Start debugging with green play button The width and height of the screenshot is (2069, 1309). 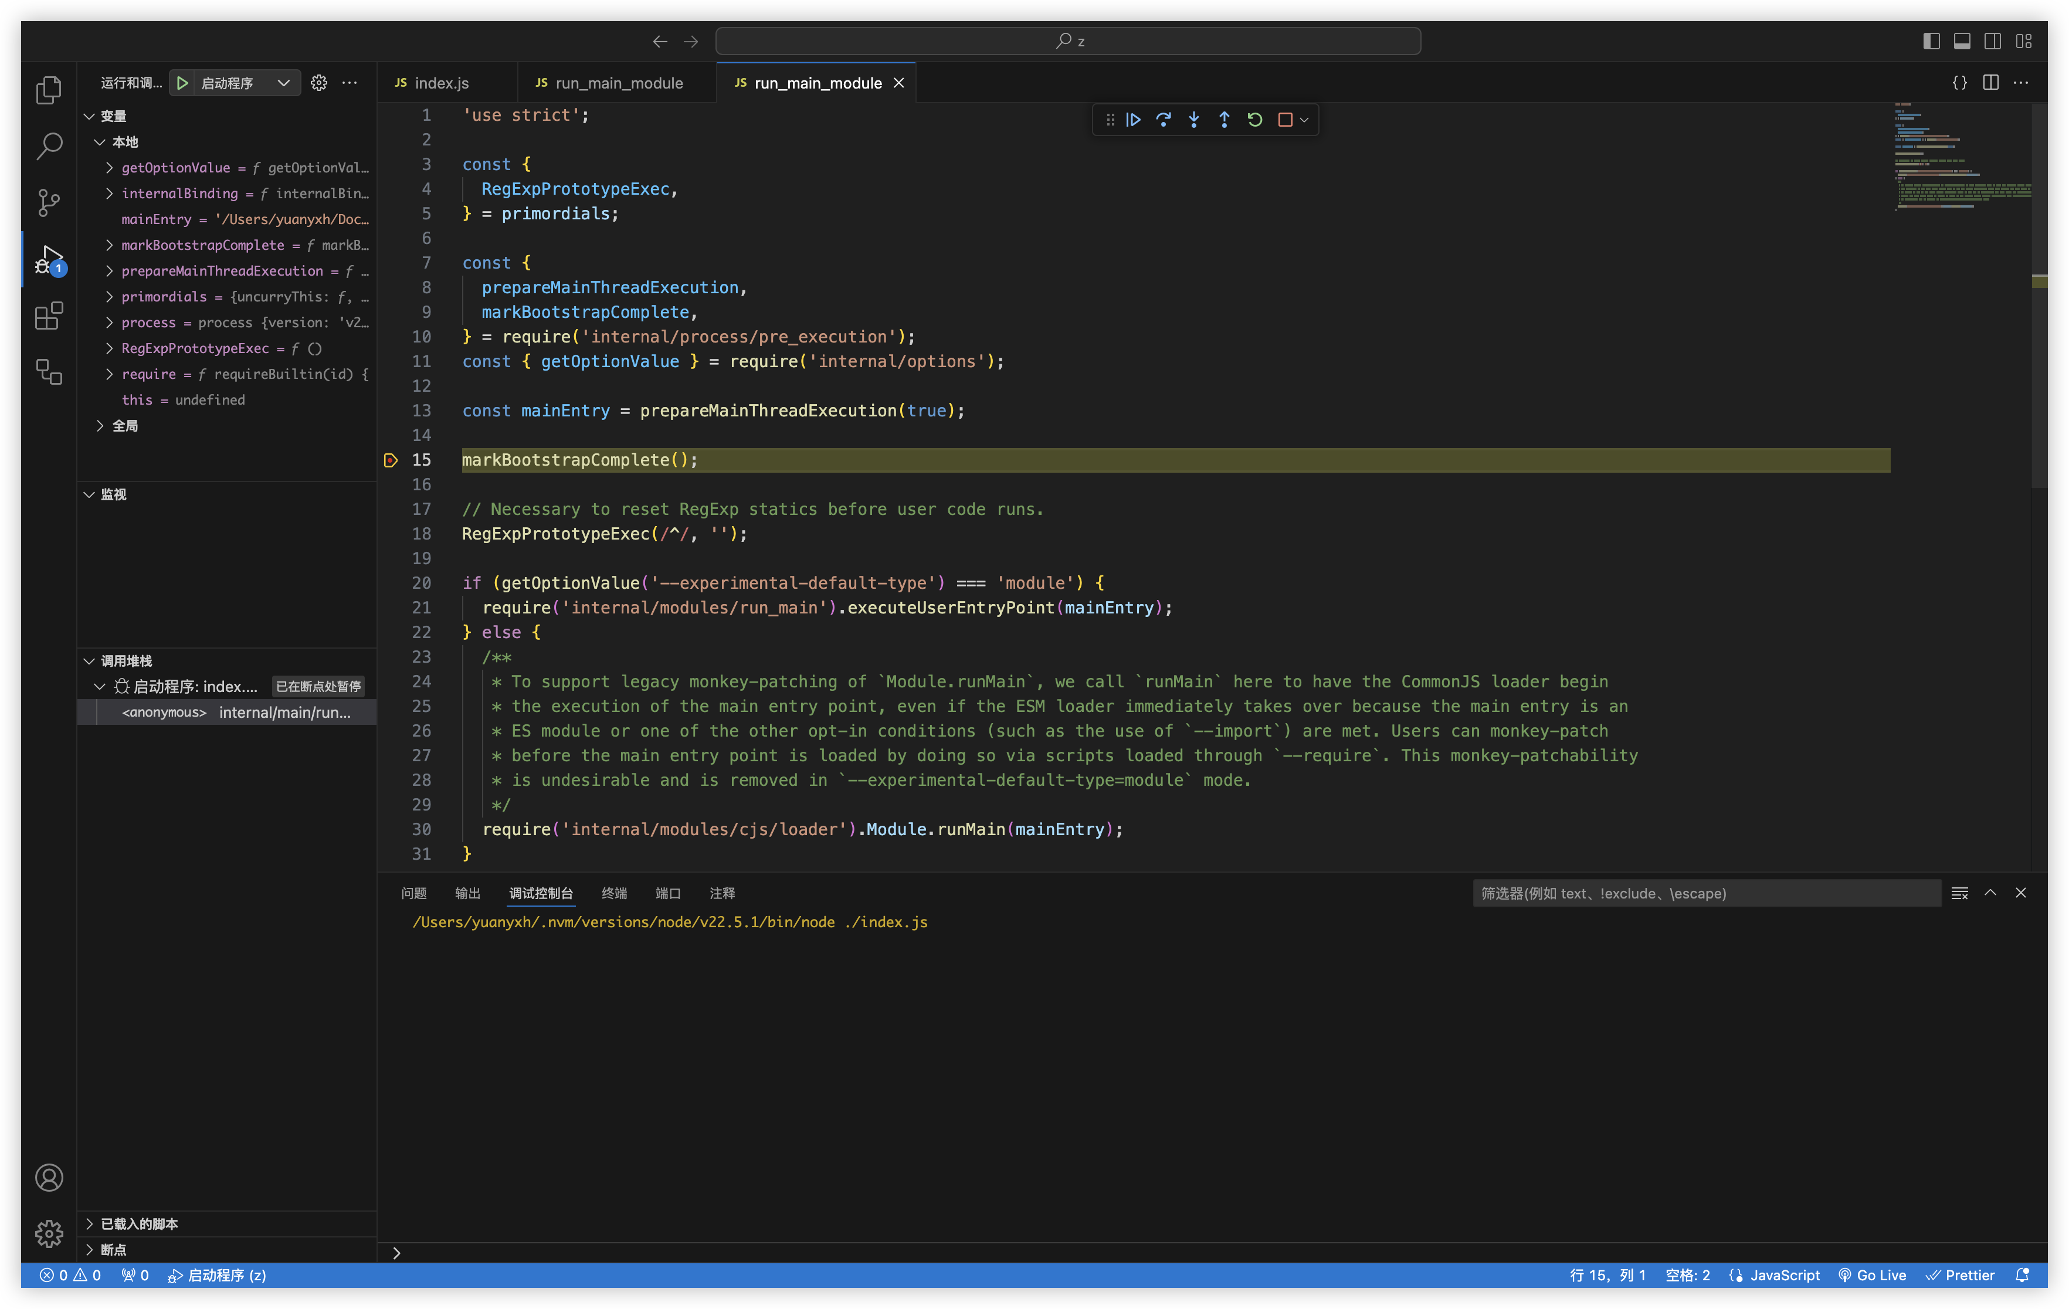point(182,83)
